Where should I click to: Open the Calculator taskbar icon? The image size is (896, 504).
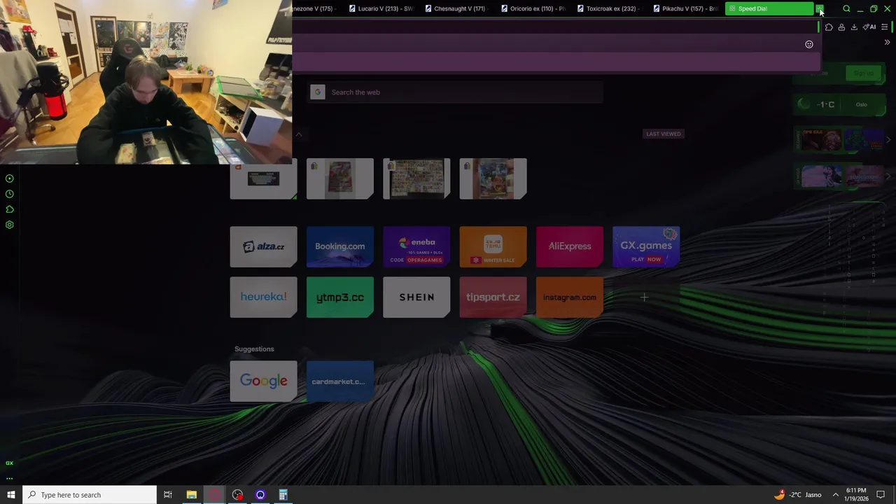click(x=283, y=495)
